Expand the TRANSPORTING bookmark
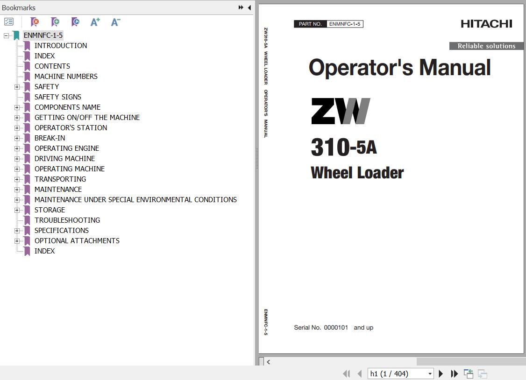Viewport: 526px width, 380px height. point(17,179)
